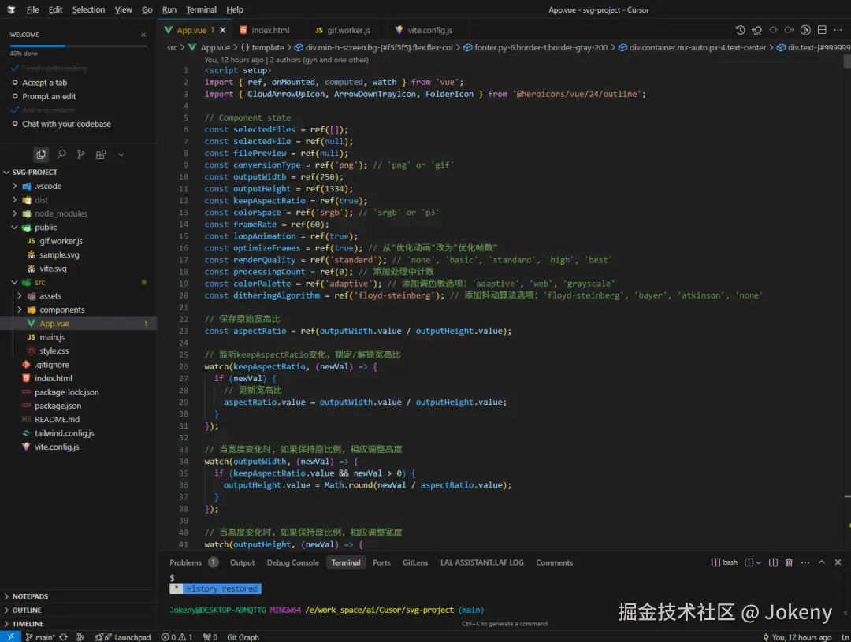Click the main* git branch status
The image size is (851, 642).
tap(39, 637)
